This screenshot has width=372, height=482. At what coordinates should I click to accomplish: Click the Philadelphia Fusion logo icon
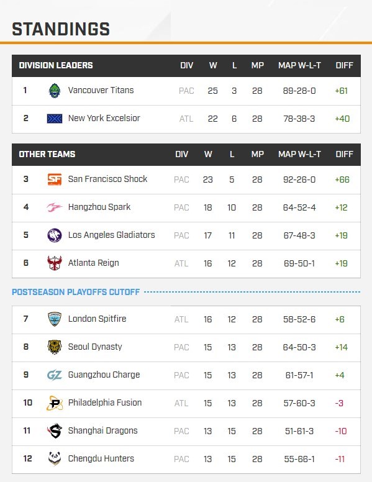click(55, 403)
